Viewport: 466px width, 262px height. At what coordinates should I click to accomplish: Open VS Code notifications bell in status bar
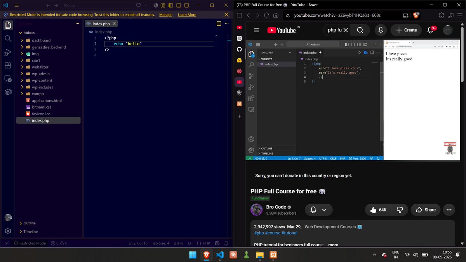(226, 243)
